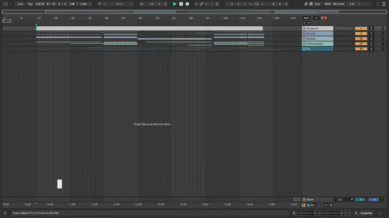
Task: Solo the Basses track
Action: point(371,39)
